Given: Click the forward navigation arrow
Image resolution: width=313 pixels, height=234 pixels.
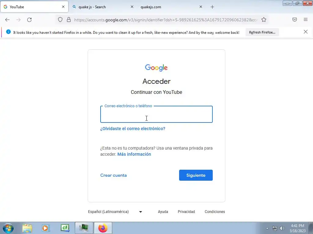Looking at the screenshot, I should (18, 20).
